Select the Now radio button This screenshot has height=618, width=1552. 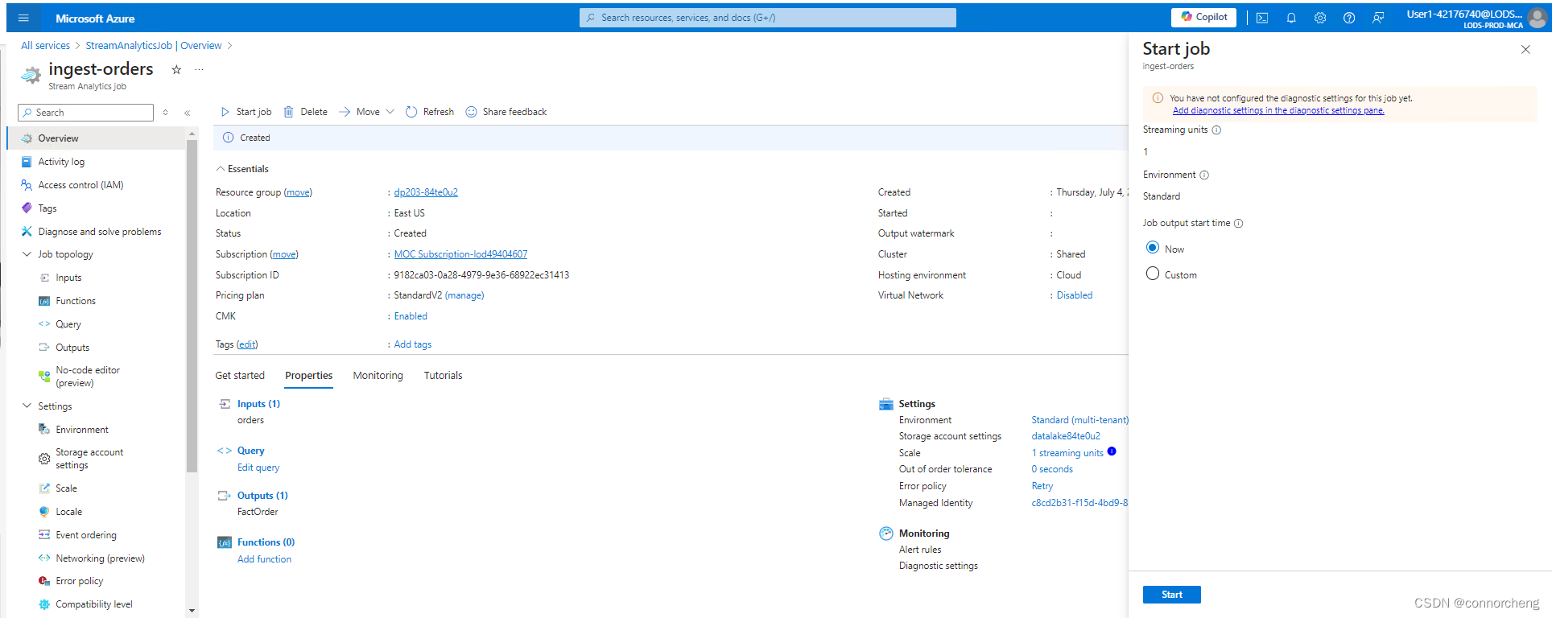click(1153, 248)
